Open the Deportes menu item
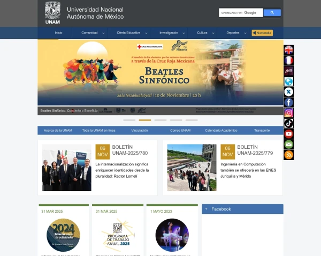The image size is (321, 256). pos(233,33)
